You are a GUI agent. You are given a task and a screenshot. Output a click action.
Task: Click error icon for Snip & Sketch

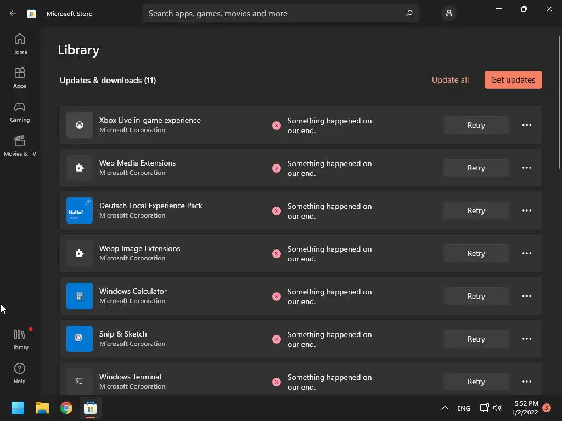pos(277,339)
